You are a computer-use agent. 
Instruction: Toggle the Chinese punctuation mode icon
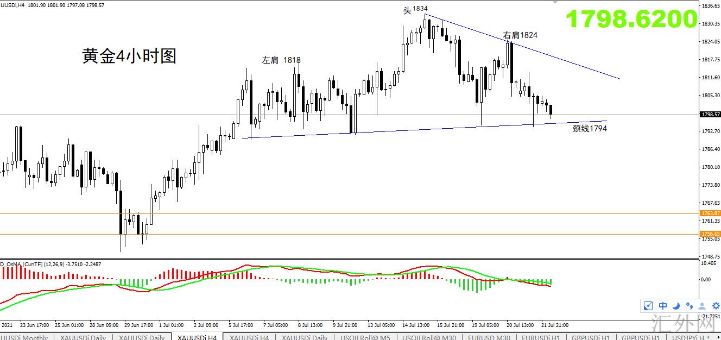click(x=690, y=306)
